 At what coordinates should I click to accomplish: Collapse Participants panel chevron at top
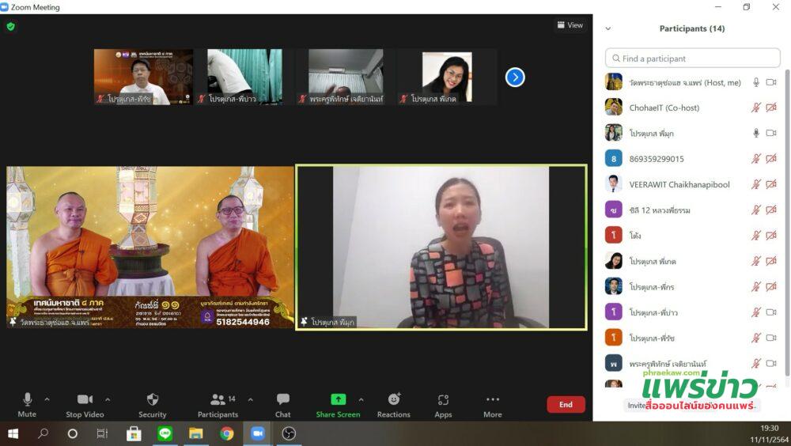(608, 28)
